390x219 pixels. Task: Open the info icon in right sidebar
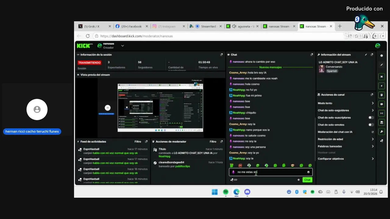(x=381, y=56)
